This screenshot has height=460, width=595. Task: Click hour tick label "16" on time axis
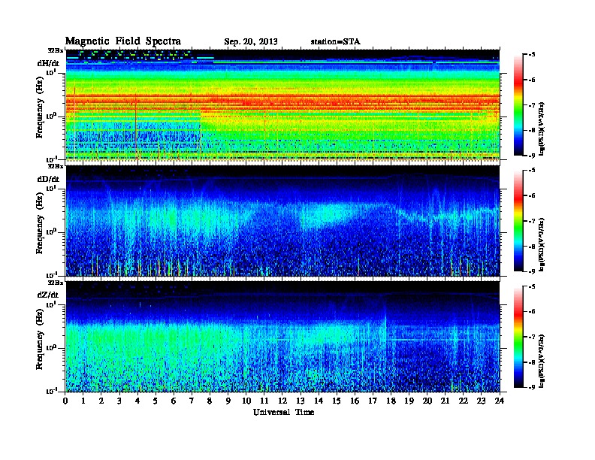[x=355, y=401]
